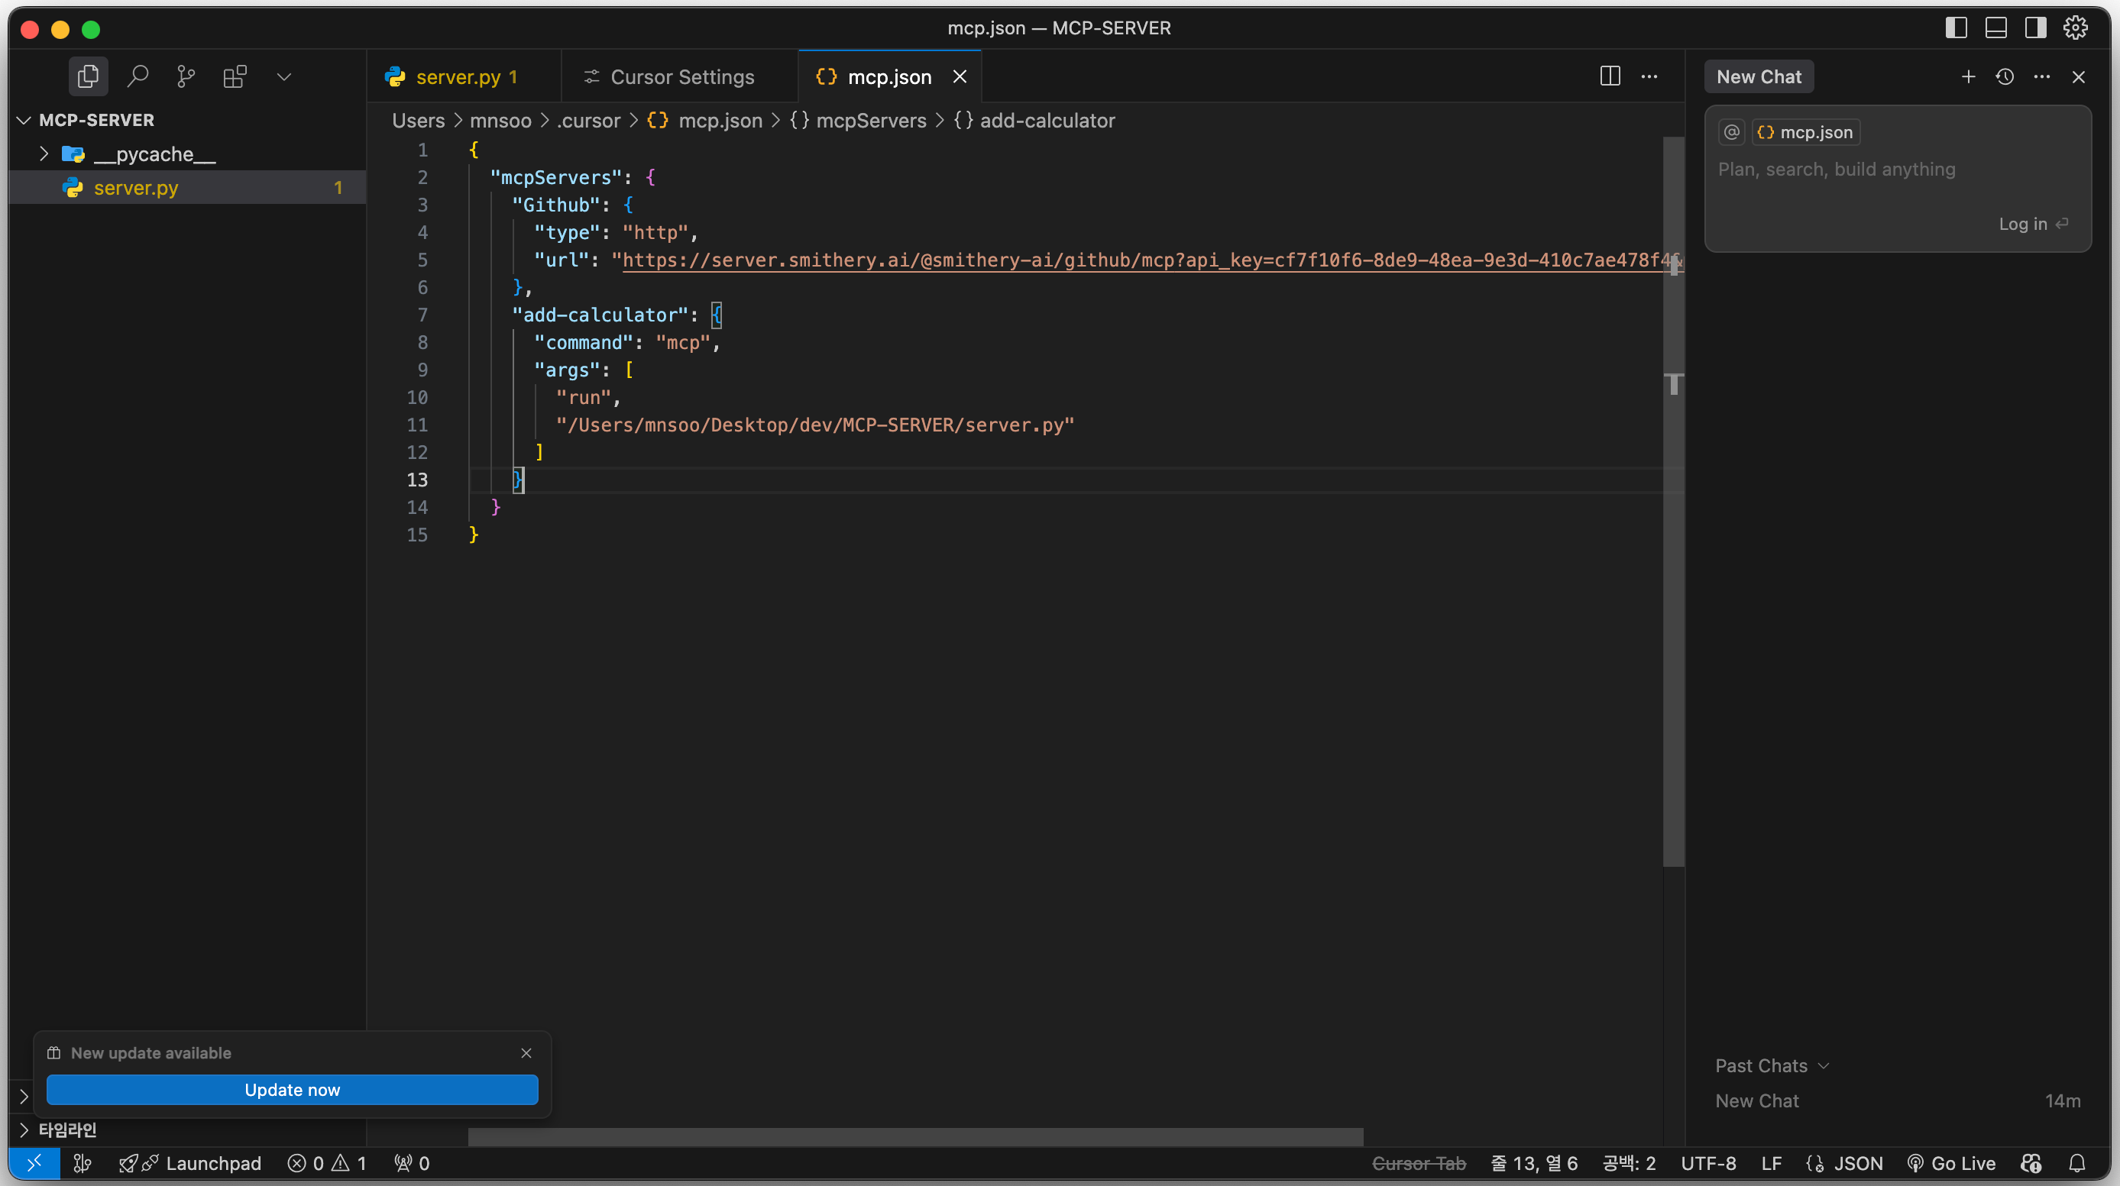This screenshot has width=2120, height=1186.
Task: Show chat history clock icon
Action: 2005,76
